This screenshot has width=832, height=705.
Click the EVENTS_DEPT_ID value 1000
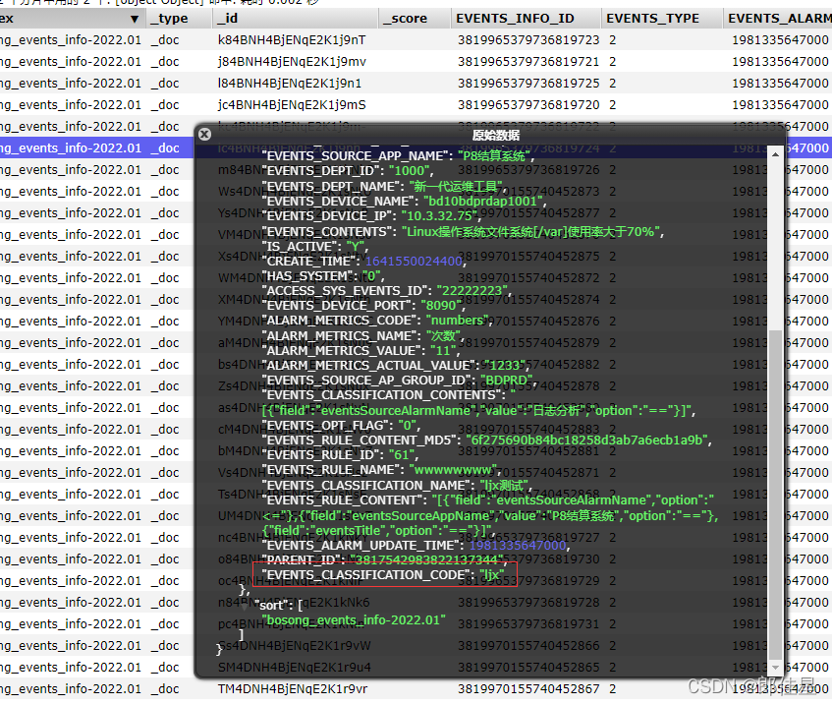pyautogui.click(x=409, y=171)
